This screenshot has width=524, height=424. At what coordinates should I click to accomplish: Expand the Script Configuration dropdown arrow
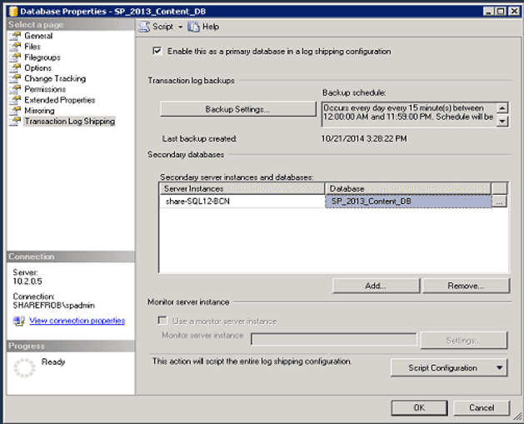[x=499, y=367]
